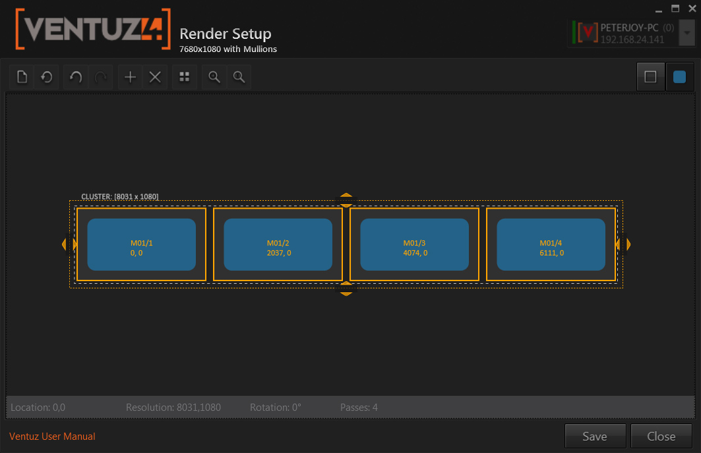This screenshot has width=701, height=453.
Task: Click the second magnifier zoom icon
Action: click(x=239, y=77)
